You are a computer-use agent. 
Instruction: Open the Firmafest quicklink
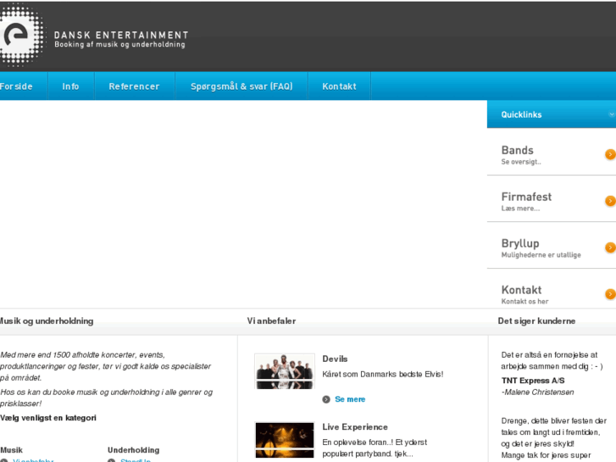pos(526,197)
